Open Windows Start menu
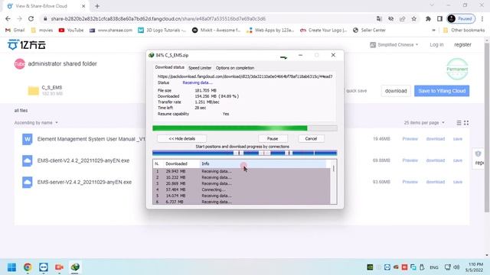490x275 pixels. pos(11,267)
